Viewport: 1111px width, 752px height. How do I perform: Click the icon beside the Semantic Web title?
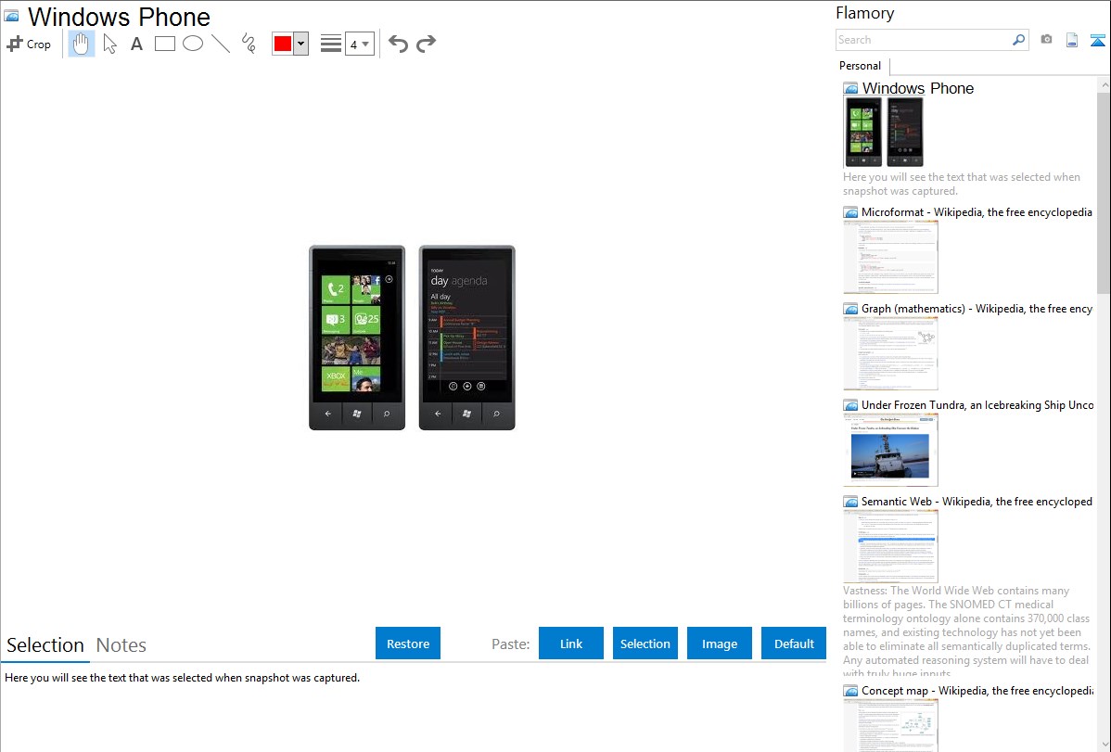pos(850,501)
